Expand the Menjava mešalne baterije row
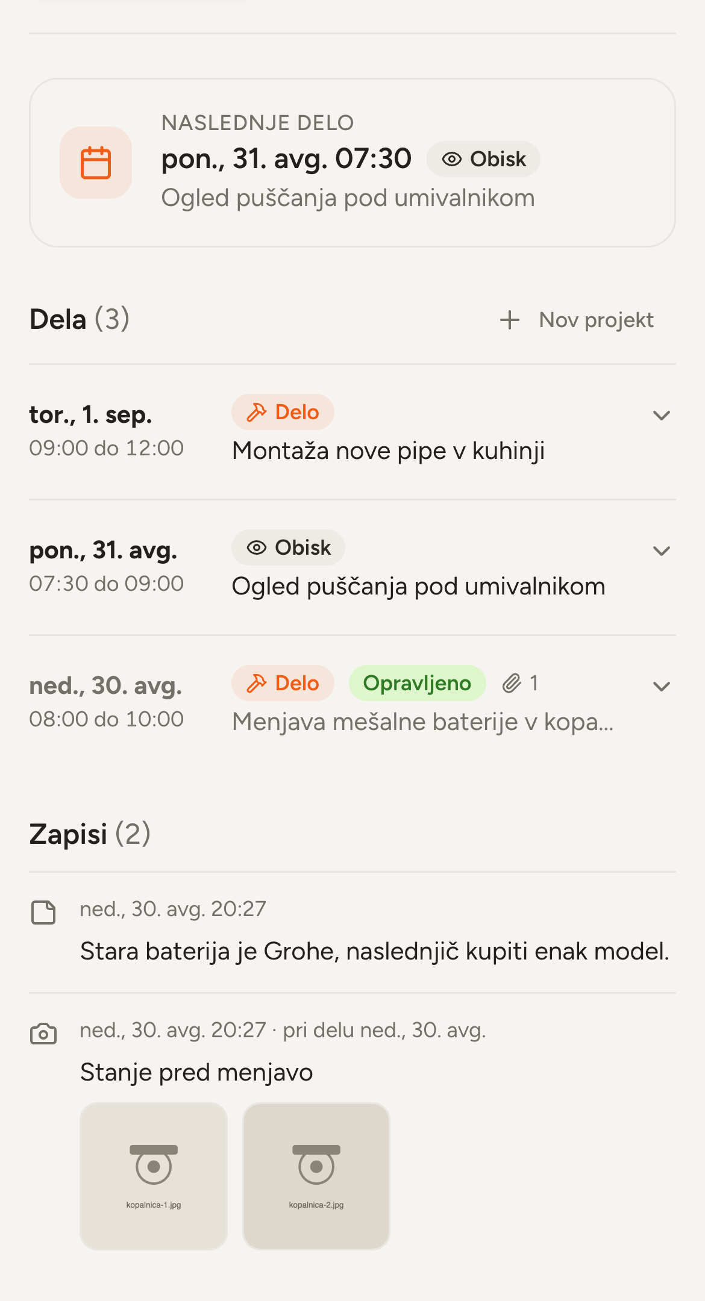Screen dimensions: 705x1301 tap(662, 687)
